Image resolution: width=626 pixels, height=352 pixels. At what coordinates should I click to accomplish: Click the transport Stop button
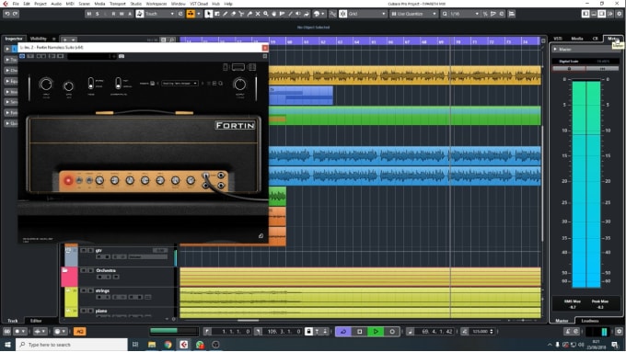359,331
